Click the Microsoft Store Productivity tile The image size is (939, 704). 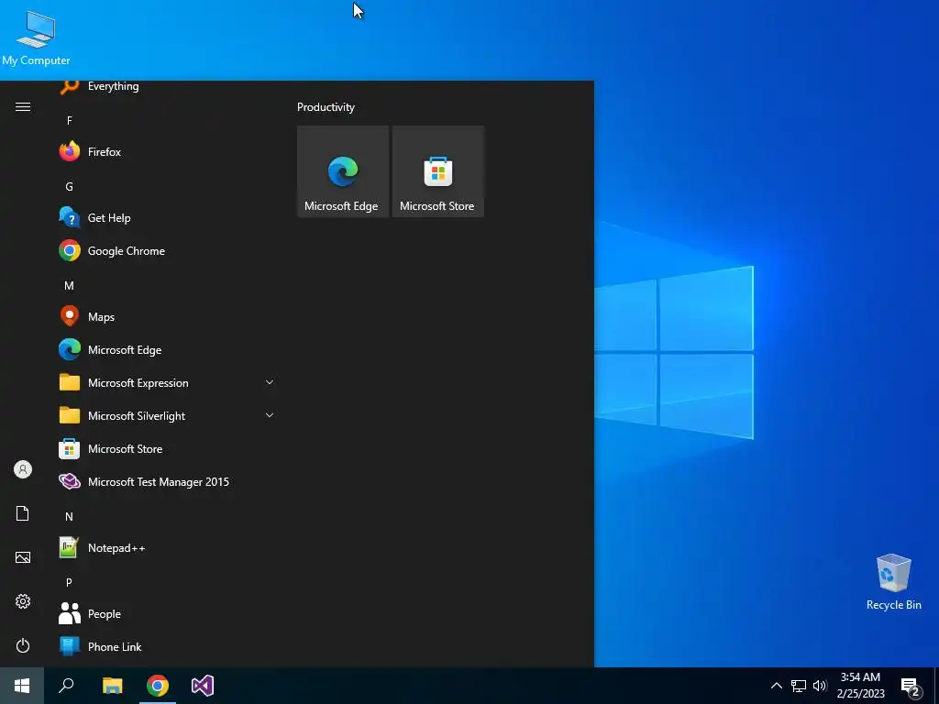(437, 171)
